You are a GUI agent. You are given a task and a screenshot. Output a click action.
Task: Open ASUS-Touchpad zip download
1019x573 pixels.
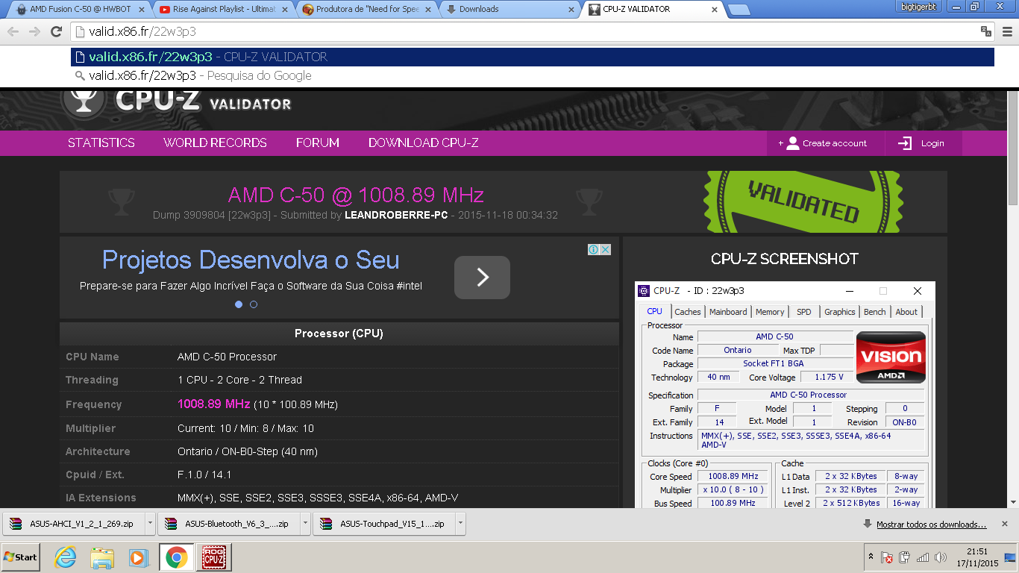coord(384,524)
